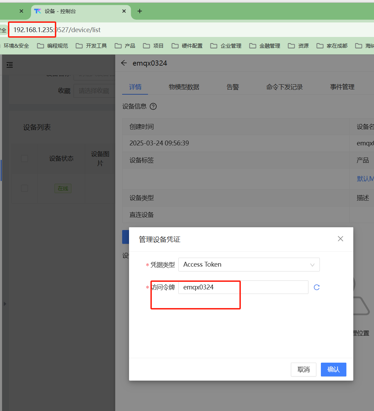
Task: Click the back arrow beside emqx0324
Action: (x=124, y=63)
